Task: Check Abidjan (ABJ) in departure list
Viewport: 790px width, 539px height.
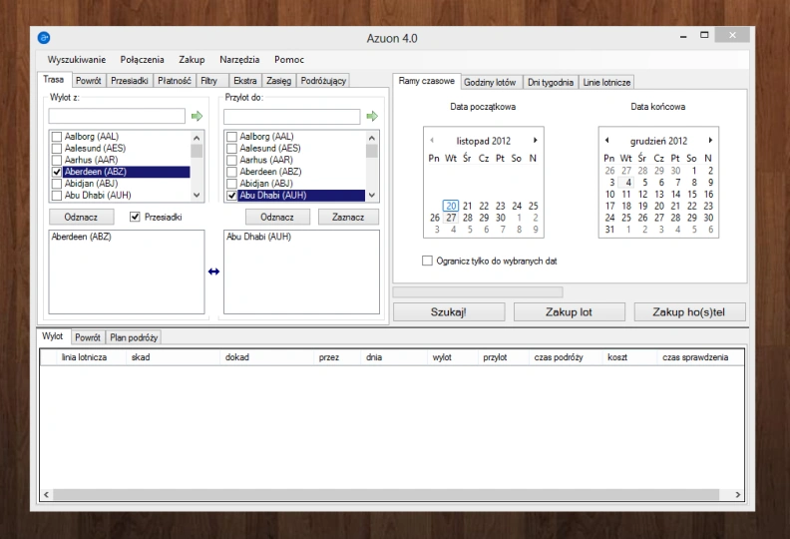Action: tap(57, 184)
